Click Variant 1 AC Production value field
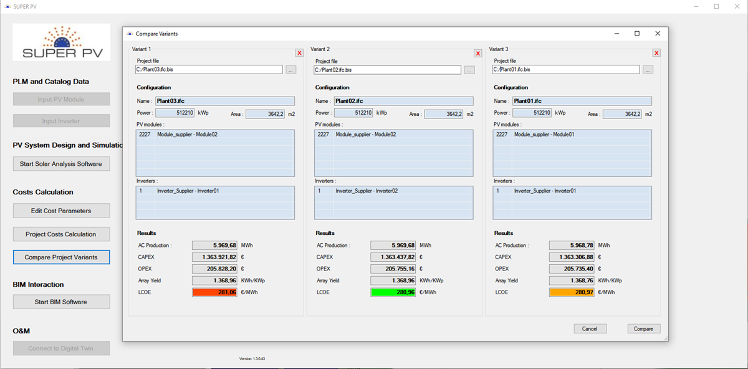The height and width of the screenshot is (369, 748). coord(215,245)
